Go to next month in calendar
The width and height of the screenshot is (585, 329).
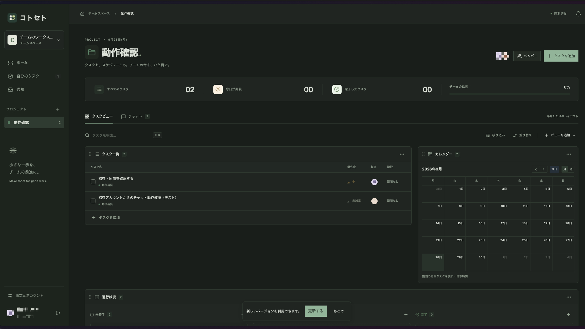tap(543, 169)
